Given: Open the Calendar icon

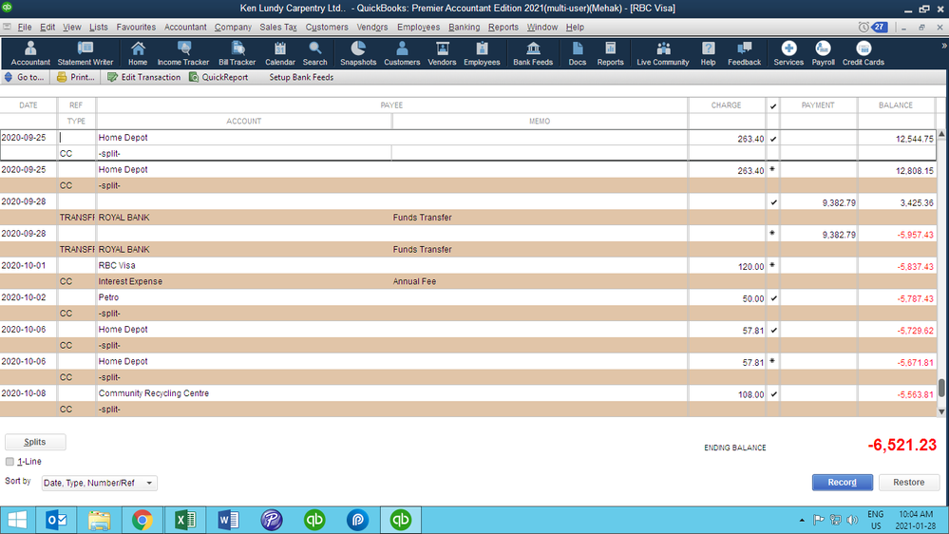Looking at the screenshot, I should coord(279,53).
